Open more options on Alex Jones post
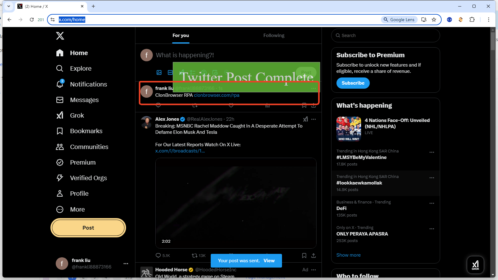This screenshot has width=498, height=280. coord(313,119)
